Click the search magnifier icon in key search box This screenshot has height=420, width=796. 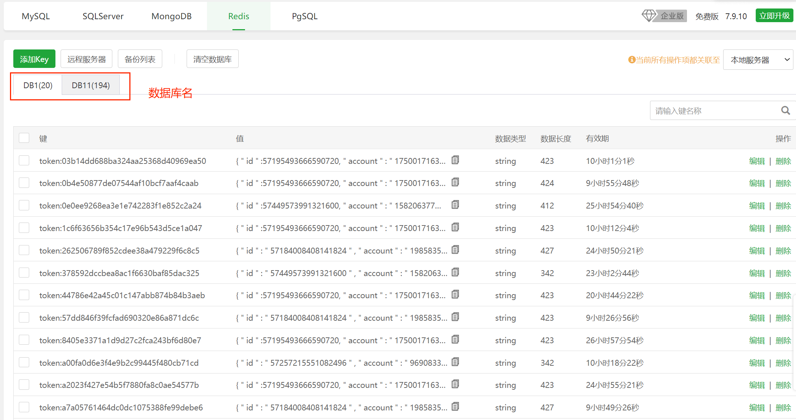click(x=785, y=110)
